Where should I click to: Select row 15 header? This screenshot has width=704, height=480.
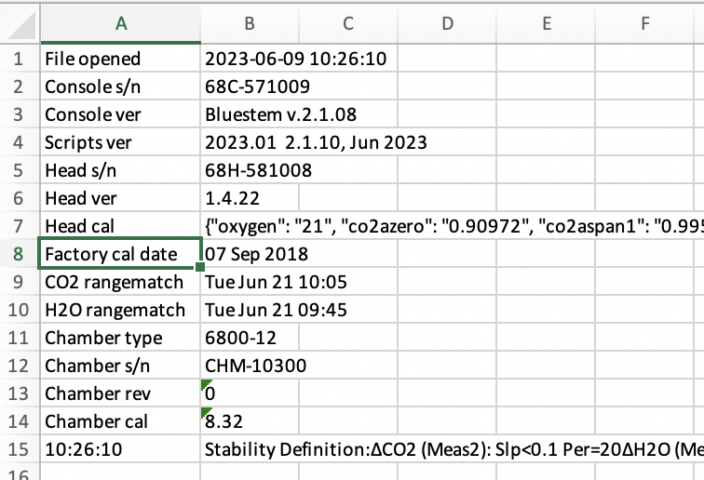click(18, 449)
